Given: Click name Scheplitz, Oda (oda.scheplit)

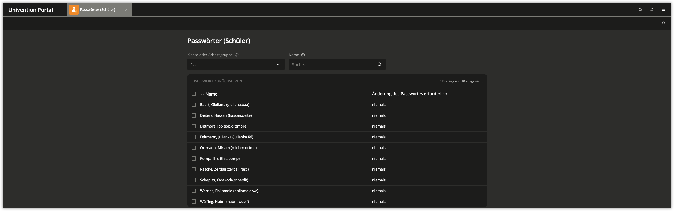Looking at the screenshot, I should (224, 180).
